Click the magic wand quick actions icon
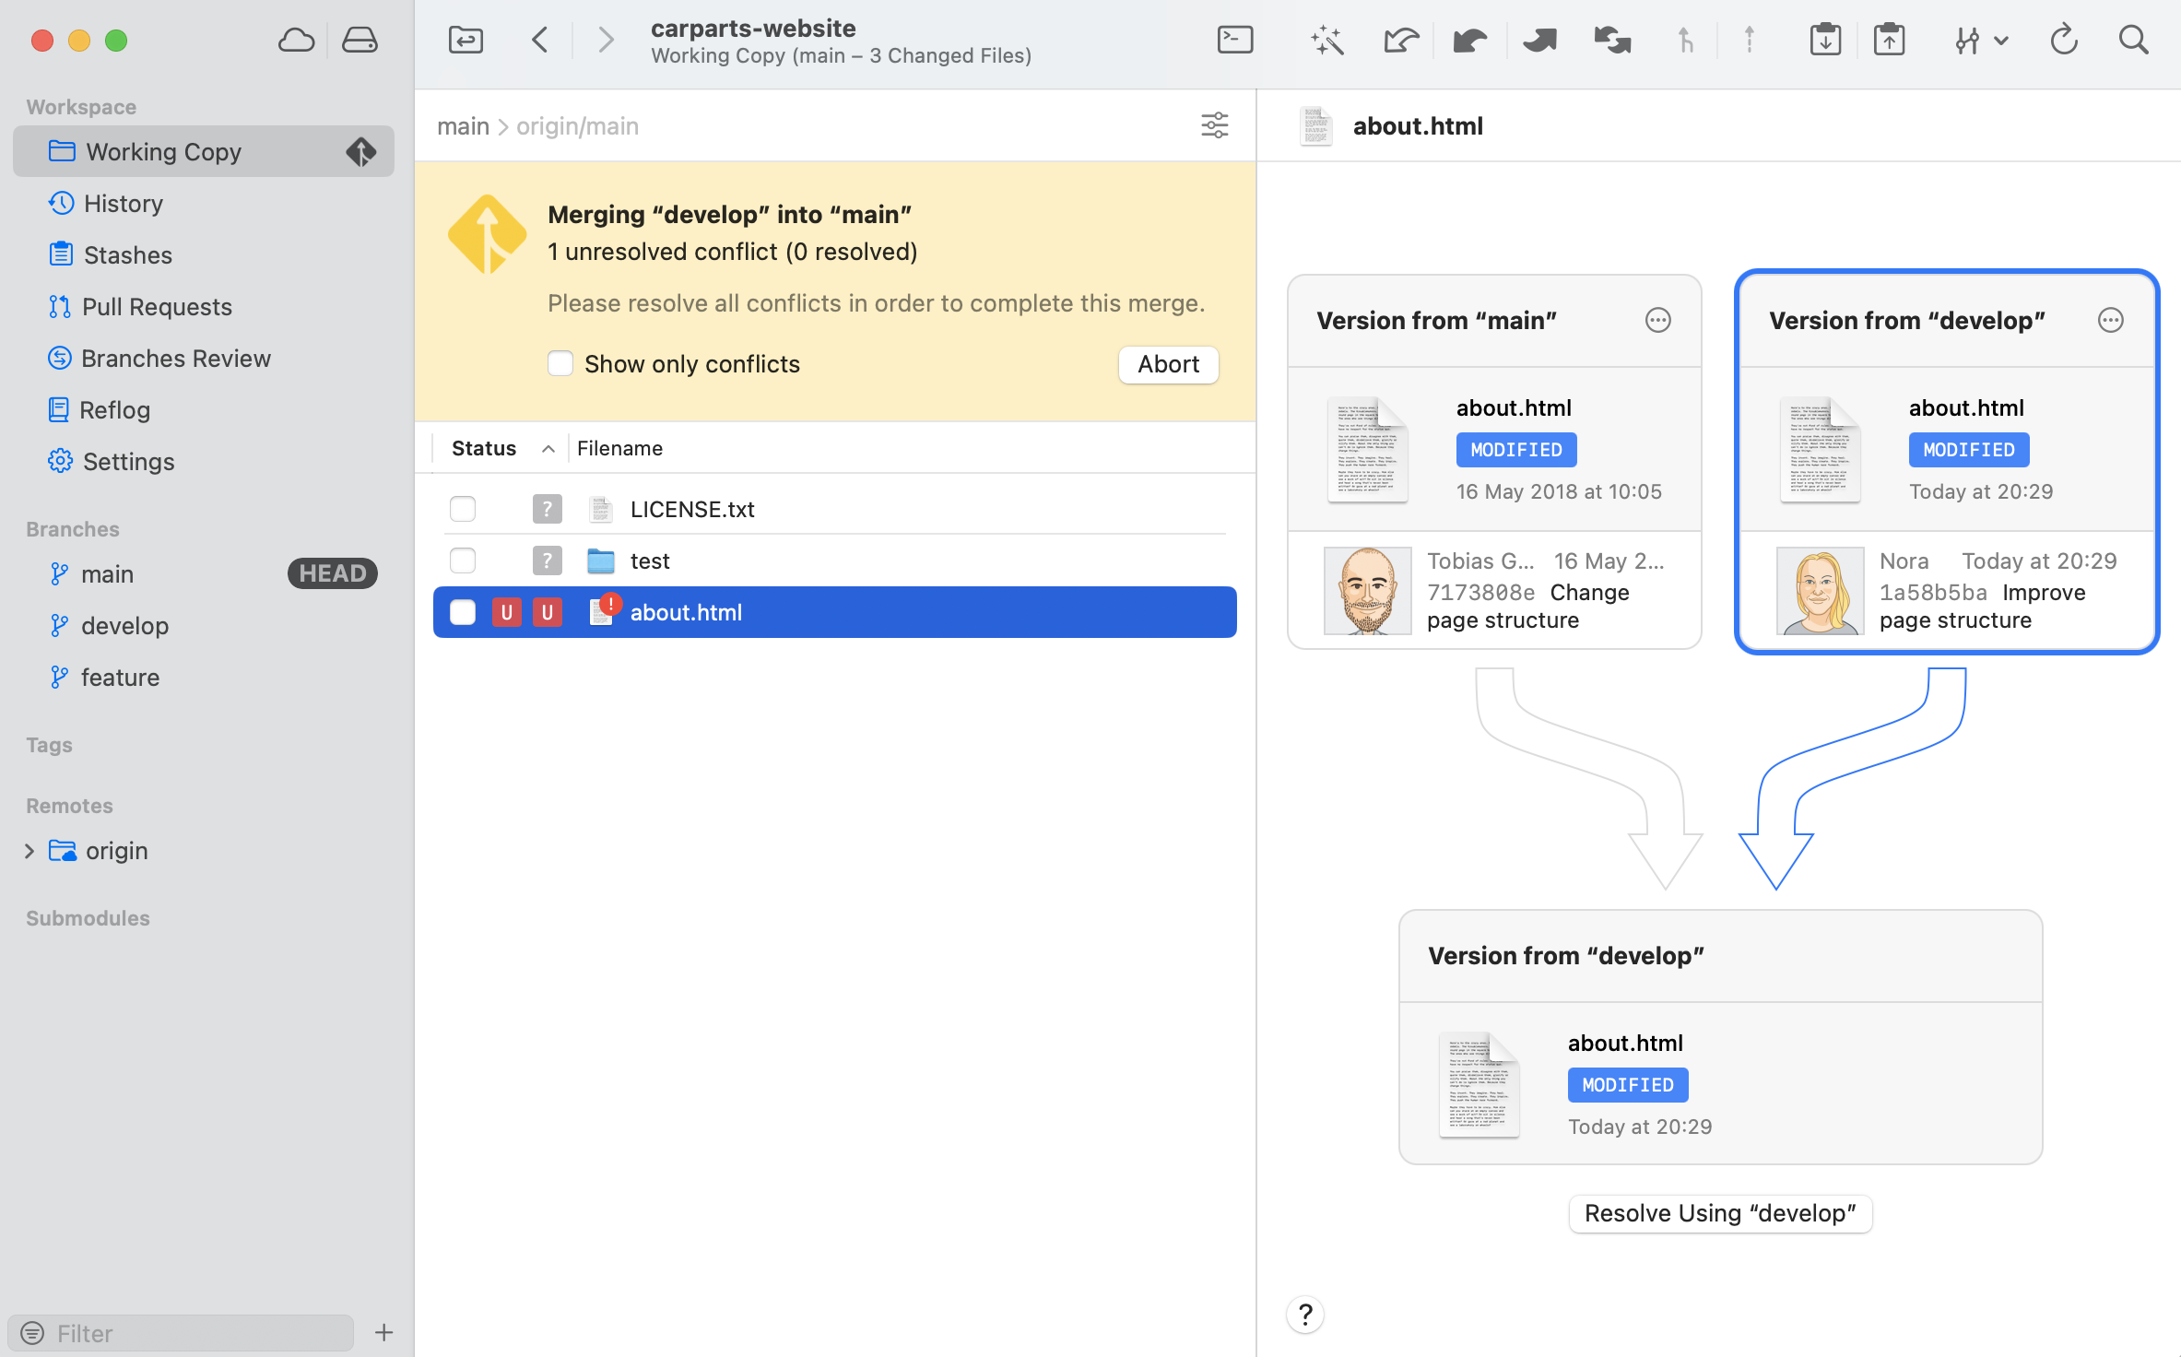Image resolution: width=2181 pixels, height=1357 pixels. click(x=1326, y=41)
